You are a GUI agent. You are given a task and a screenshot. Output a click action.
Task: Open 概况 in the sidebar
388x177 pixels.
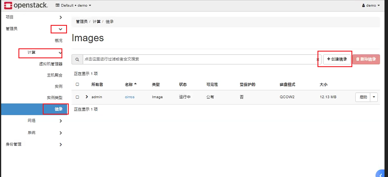point(59,40)
